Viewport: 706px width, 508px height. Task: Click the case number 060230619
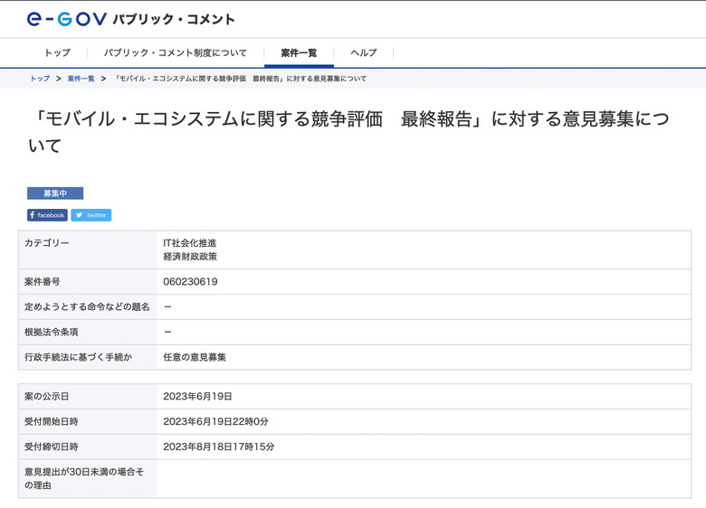coord(190,281)
